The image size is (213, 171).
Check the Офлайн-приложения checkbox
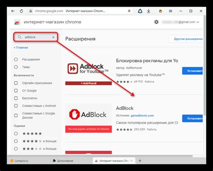click(x=16, y=83)
